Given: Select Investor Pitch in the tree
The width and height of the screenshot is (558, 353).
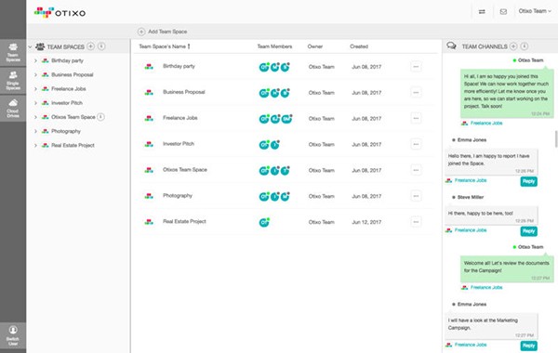Looking at the screenshot, I should tap(67, 103).
